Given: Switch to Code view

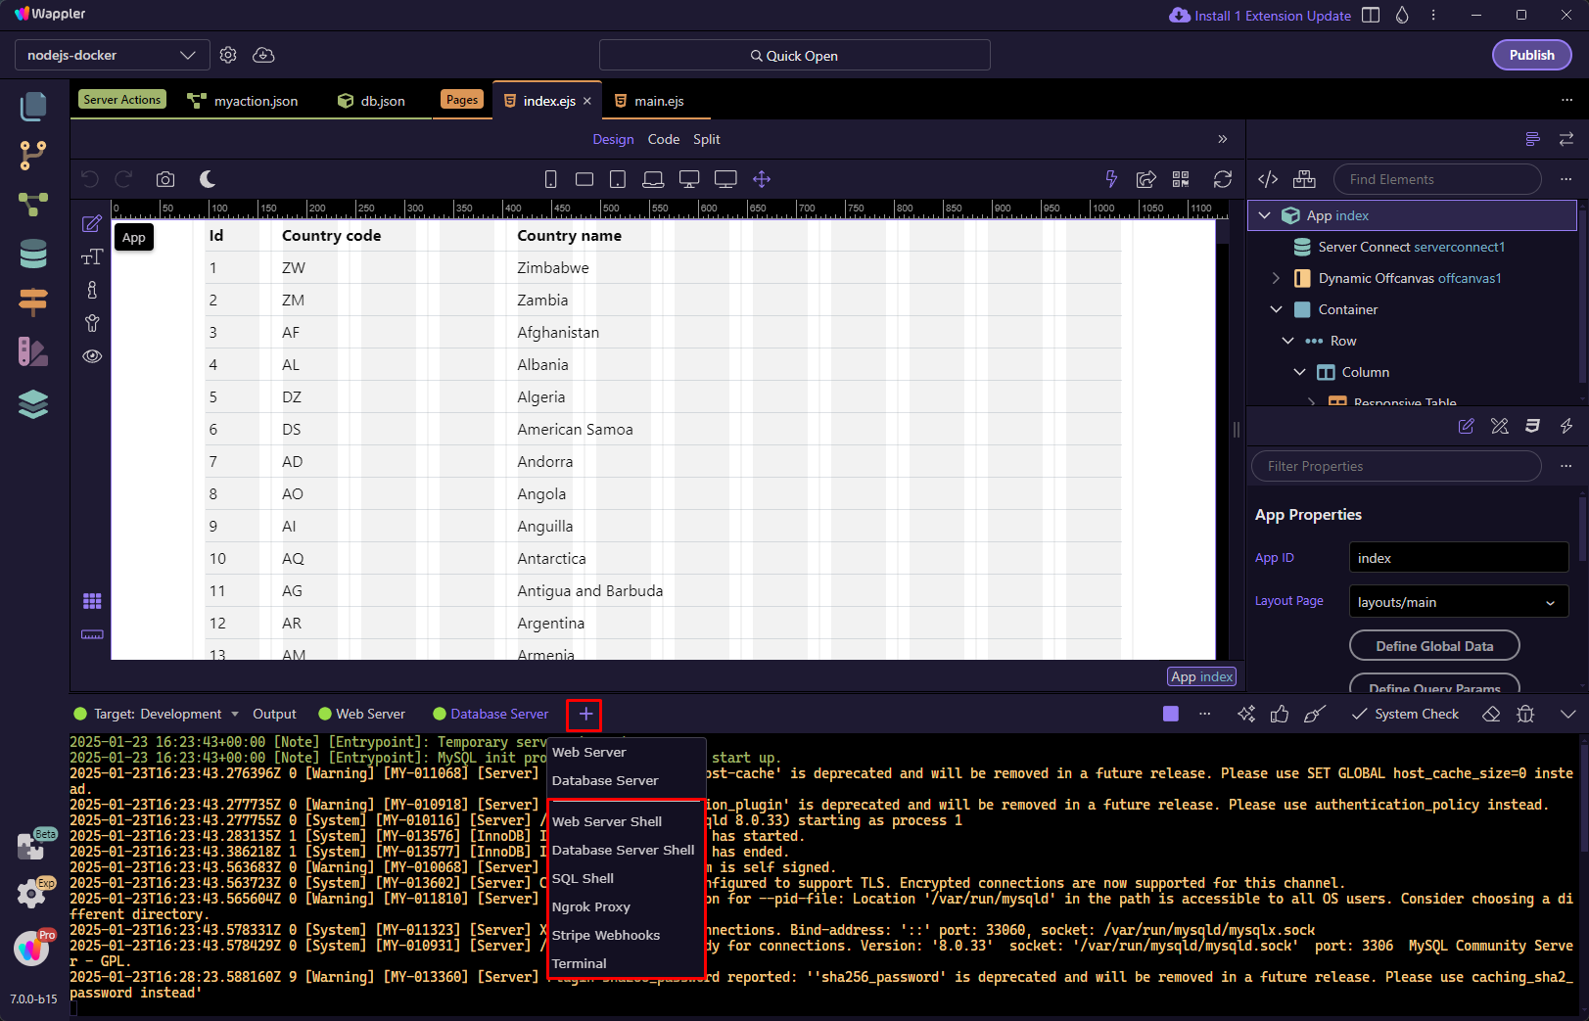Looking at the screenshot, I should pos(664,139).
